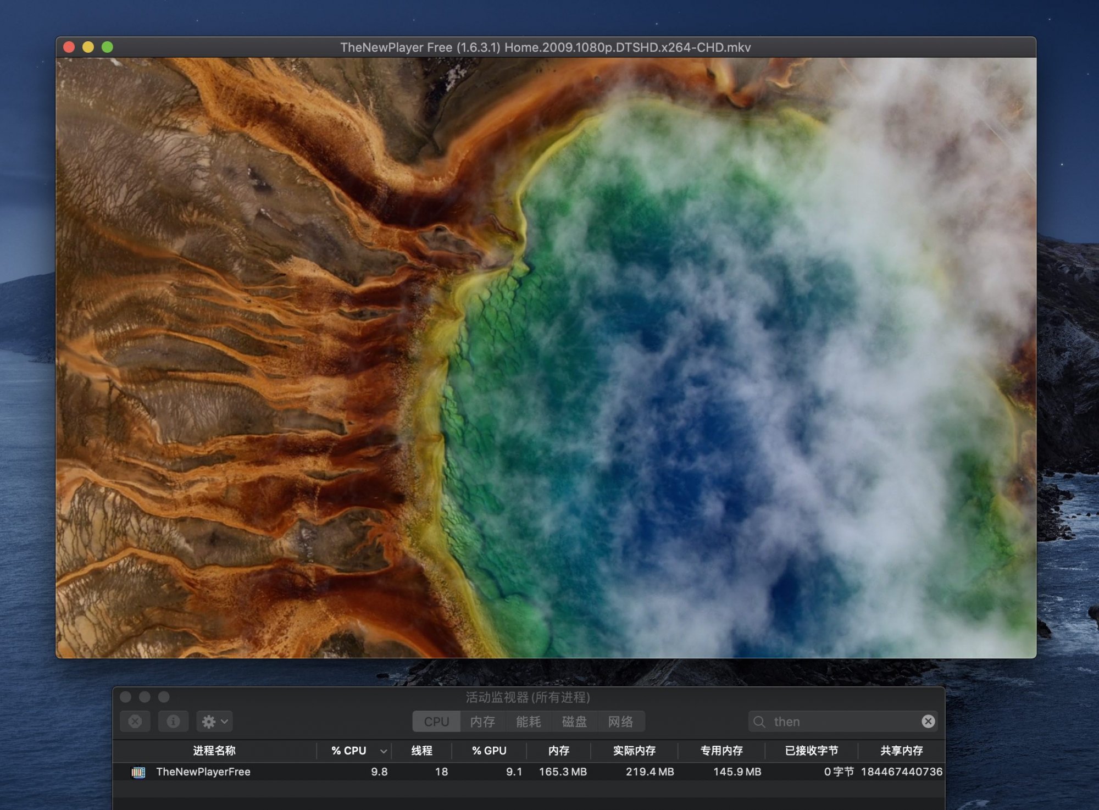Click the 145.9 MB private memory cell
The image size is (1099, 810).
[x=737, y=772]
